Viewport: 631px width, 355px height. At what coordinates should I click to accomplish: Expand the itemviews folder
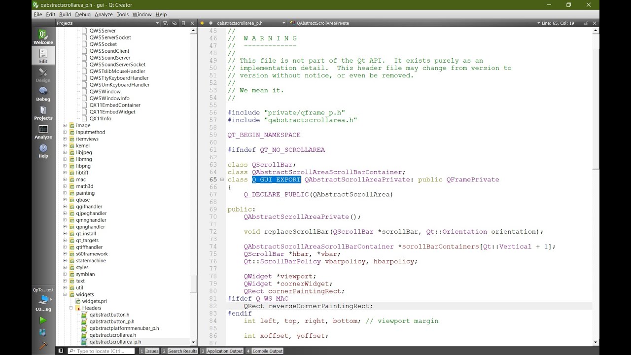pos(65,139)
